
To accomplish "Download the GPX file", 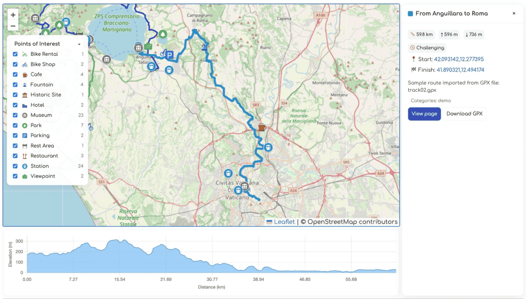I will pyautogui.click(x=464, y=114).
